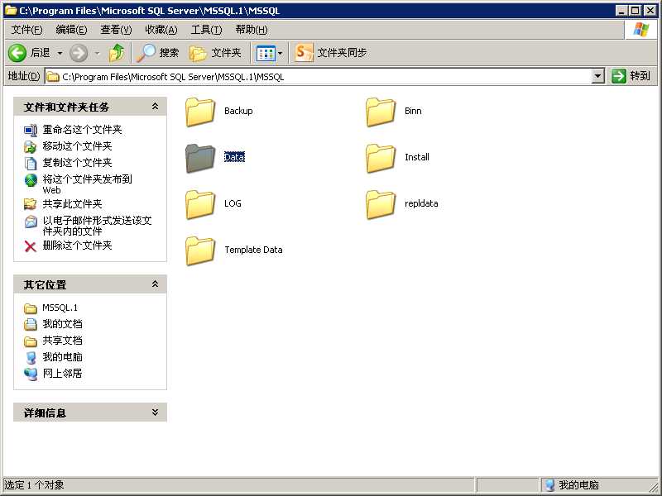Open the 查看(V) menu
662x496 pixels.
click(116, 30)
